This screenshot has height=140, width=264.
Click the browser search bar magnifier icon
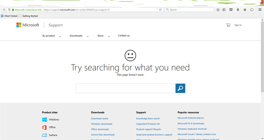(168, 10)
